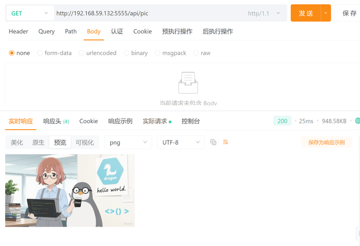Switch to the Header tab

pyautogui.click(x=18, y=31)
